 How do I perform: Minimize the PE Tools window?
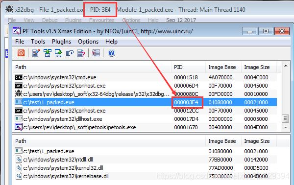tap(250, 31)
